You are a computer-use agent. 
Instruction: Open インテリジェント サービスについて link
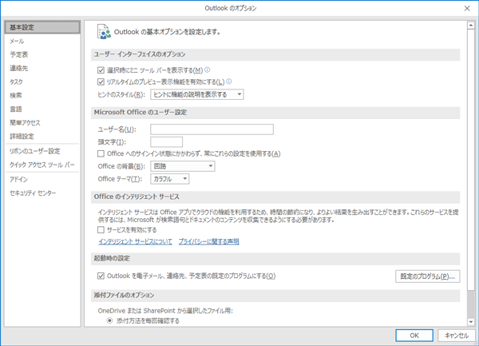(x=135, y=241)
